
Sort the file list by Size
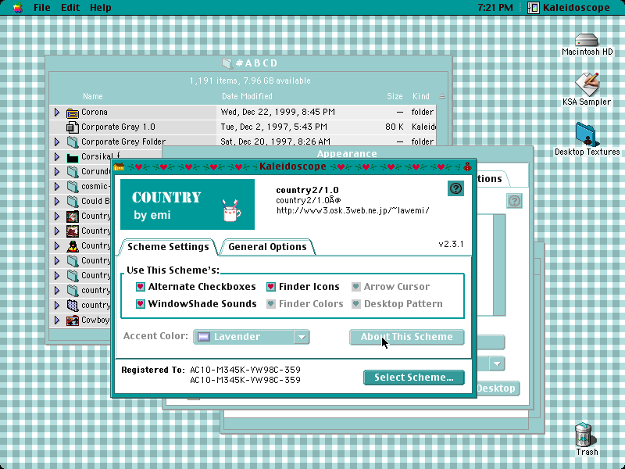395,96
